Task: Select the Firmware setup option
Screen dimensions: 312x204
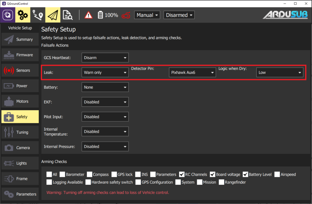Action: (x=19, y=55)
